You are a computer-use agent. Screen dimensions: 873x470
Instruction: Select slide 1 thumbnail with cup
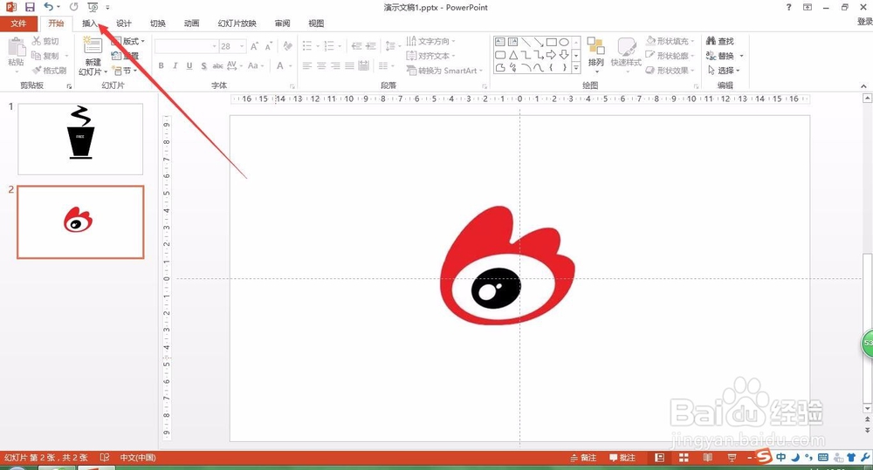point(80,139)
